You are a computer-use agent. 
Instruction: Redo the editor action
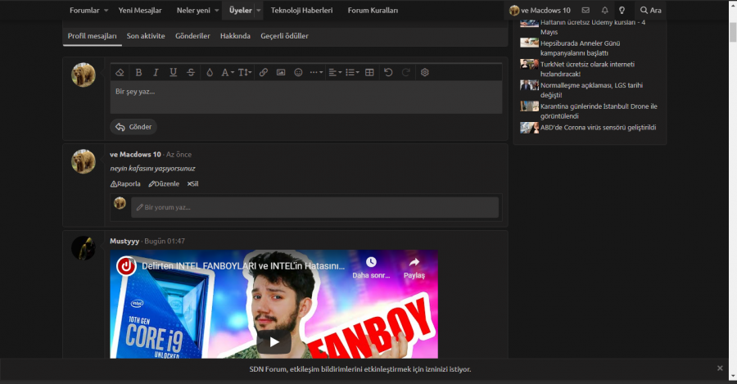point(405,72)
